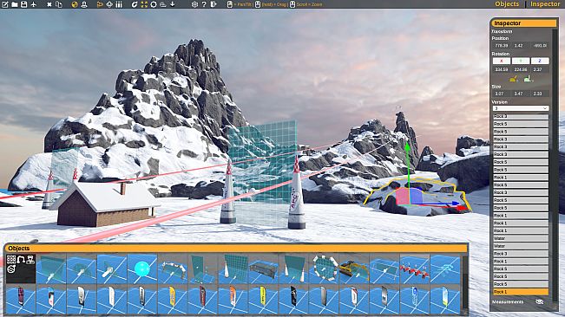Pick the red pylon row thumbnail
This screenshot has width=565, height=317.
pos(414,268)
